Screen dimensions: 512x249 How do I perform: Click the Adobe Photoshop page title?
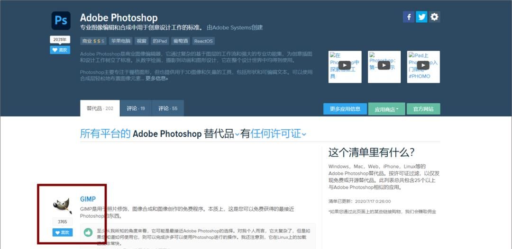pos(119,18)
